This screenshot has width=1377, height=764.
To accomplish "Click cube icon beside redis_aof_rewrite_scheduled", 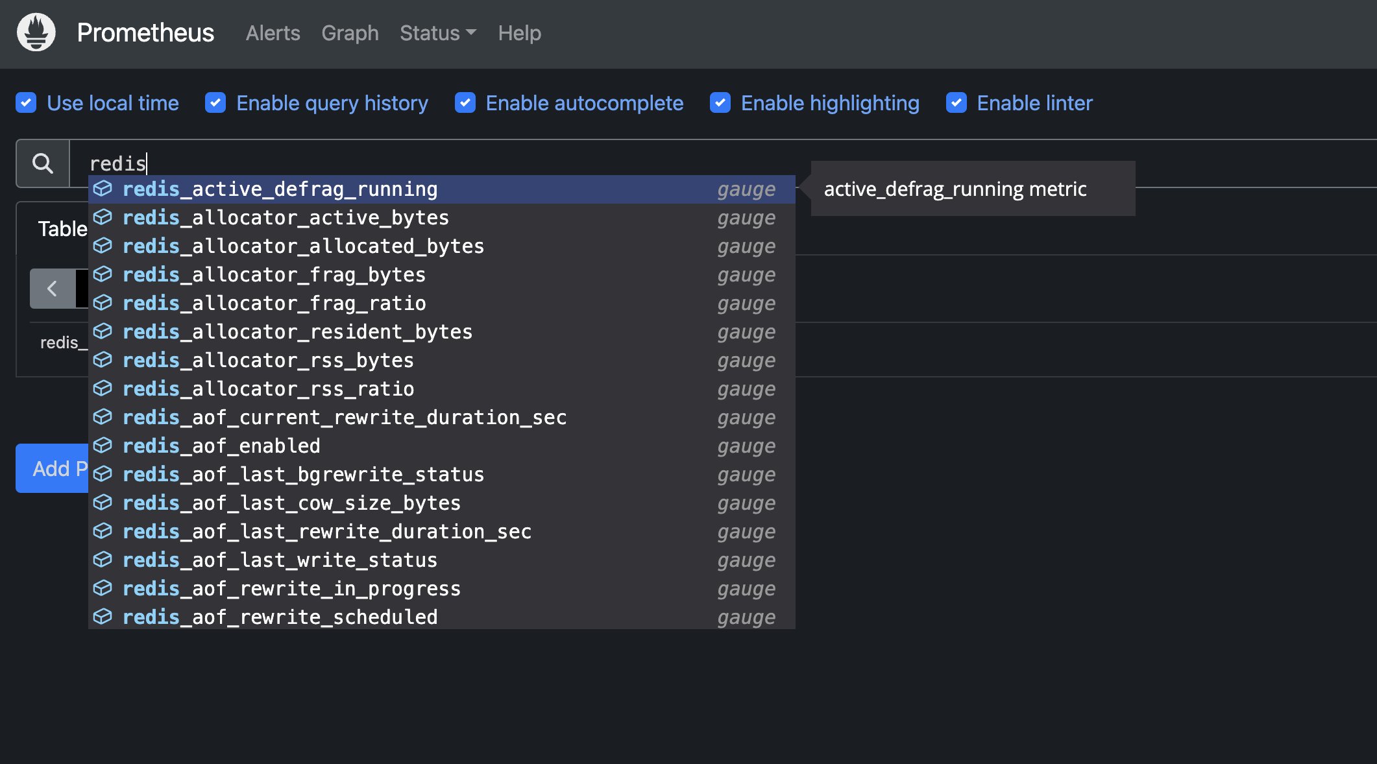I will click(x=103, y=617).
